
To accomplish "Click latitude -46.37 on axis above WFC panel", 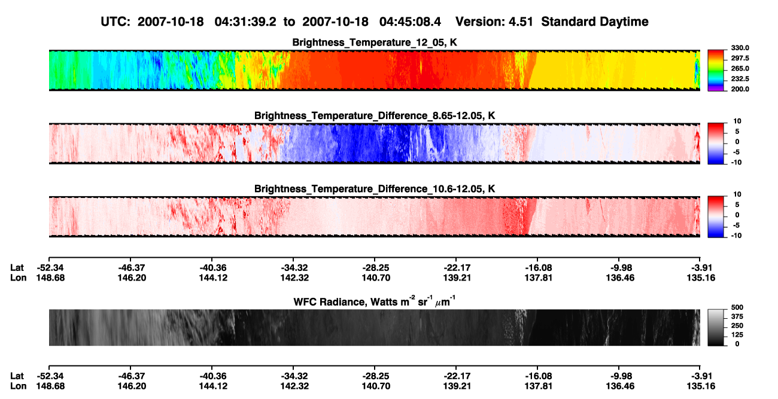I will click(132, 267).
